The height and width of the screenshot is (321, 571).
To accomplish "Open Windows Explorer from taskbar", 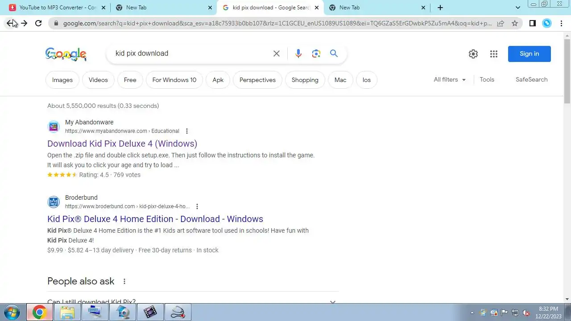I will 67,312.
